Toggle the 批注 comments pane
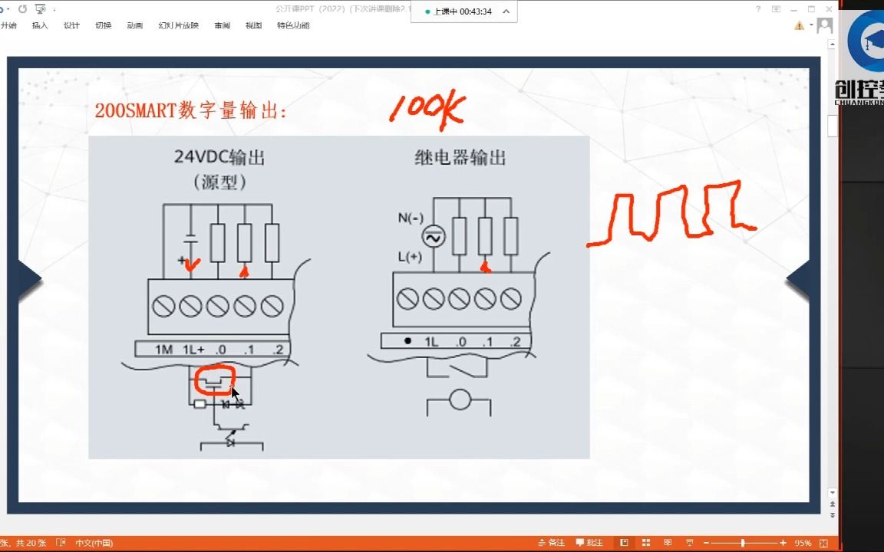Image resolution: width=884 pixels, height=552 pixels. point(588,542)
